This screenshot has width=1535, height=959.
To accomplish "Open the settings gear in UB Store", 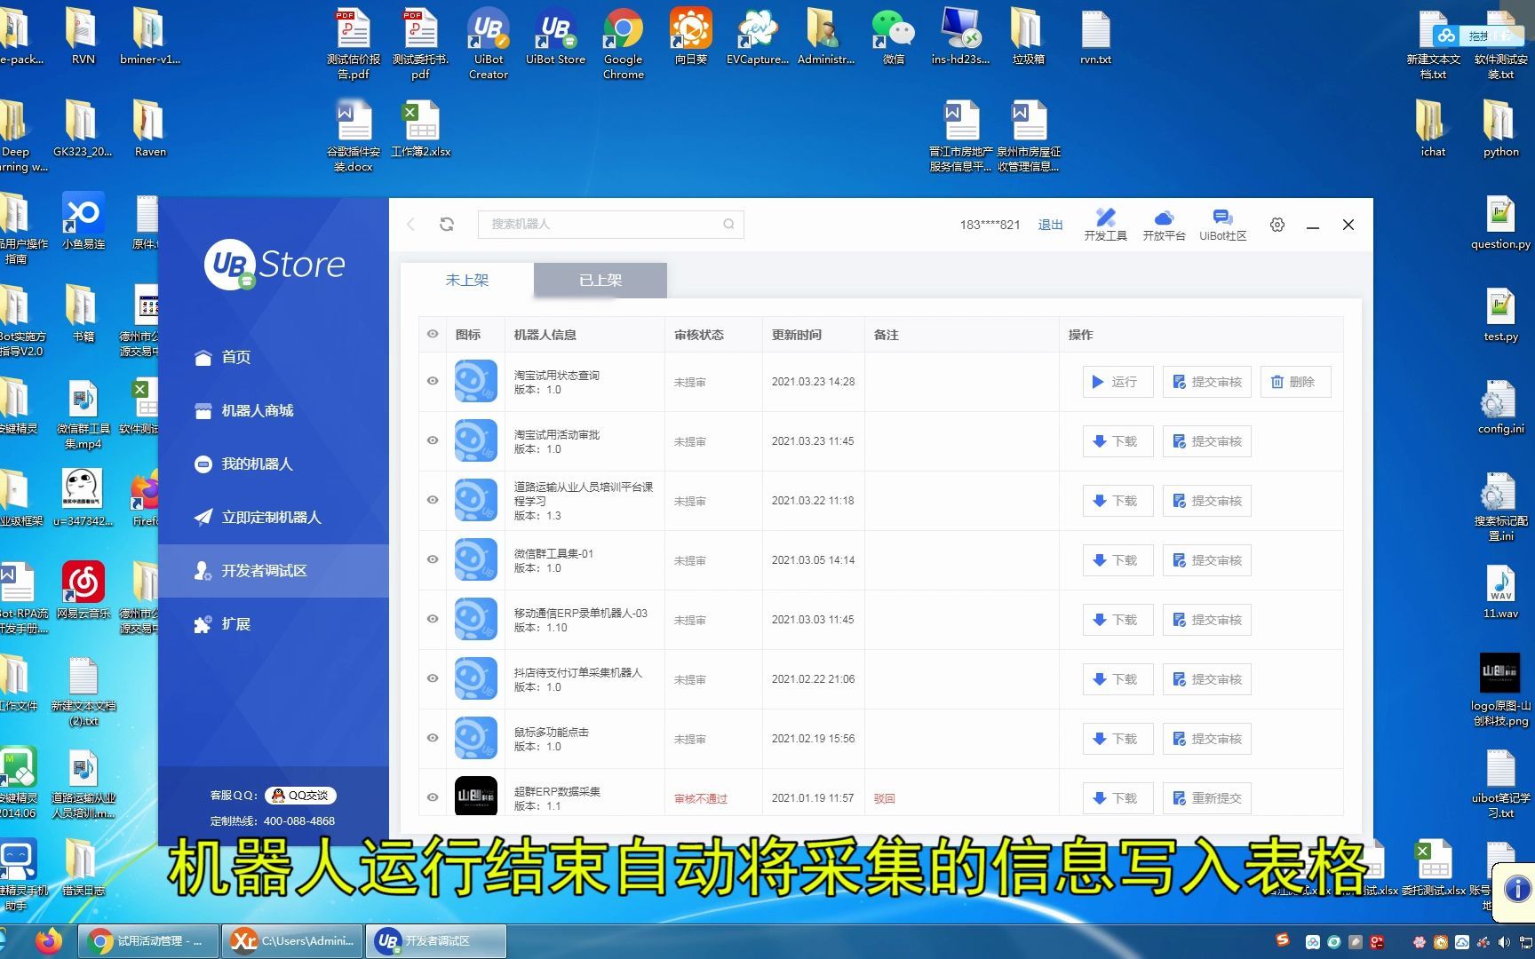I will [x=1277, y=225].
